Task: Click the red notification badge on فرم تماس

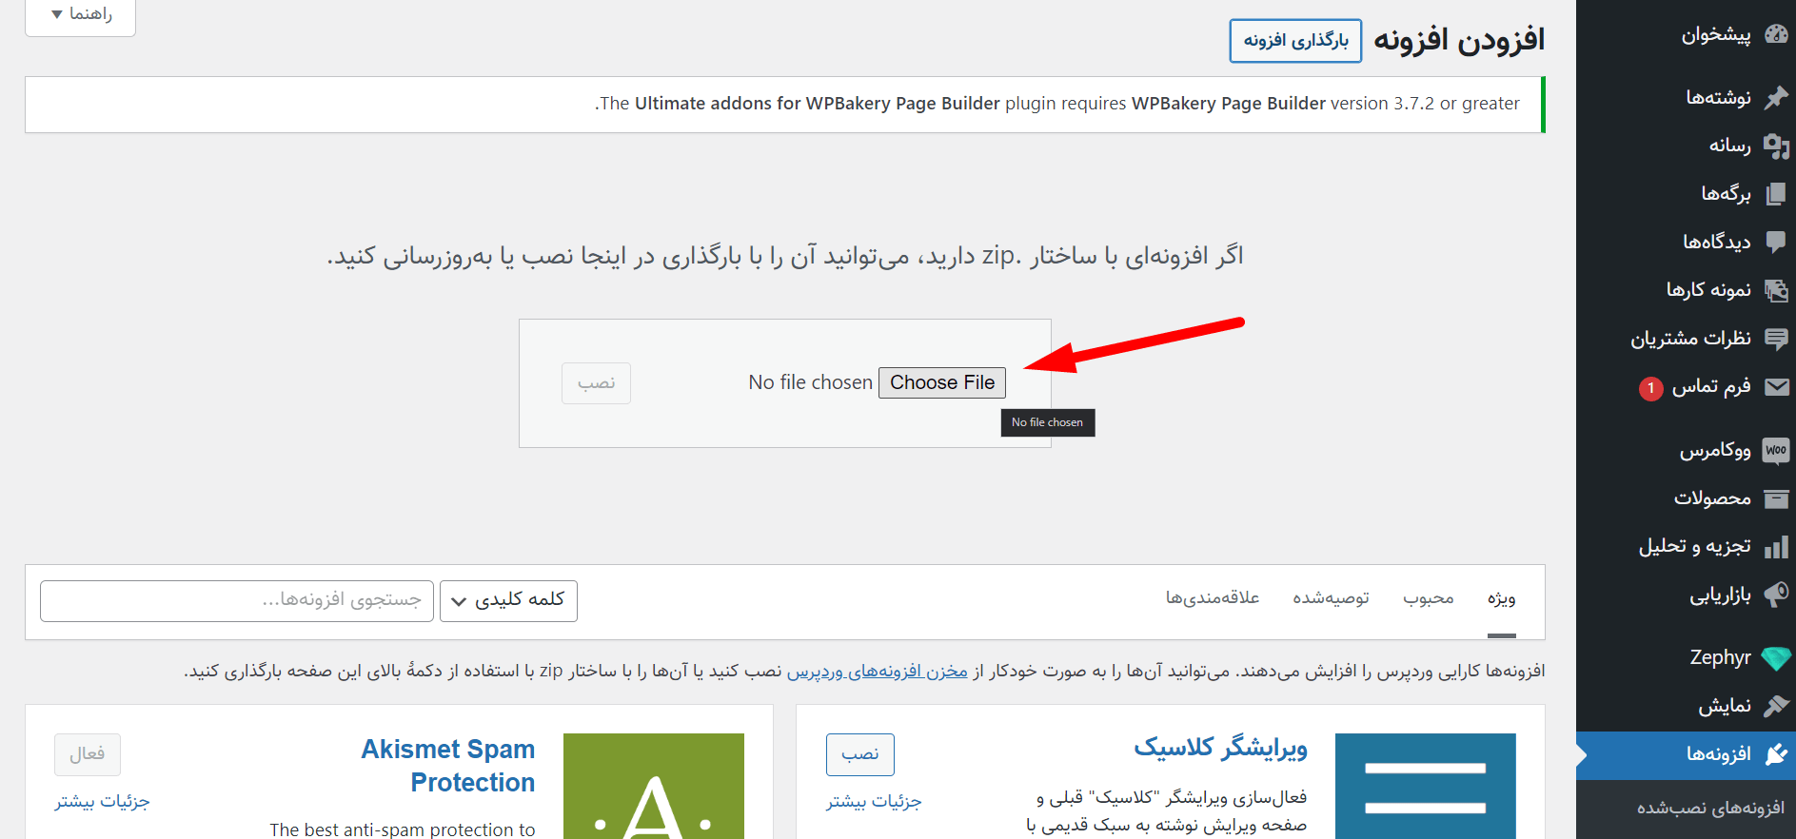Action: (1650, 388)
